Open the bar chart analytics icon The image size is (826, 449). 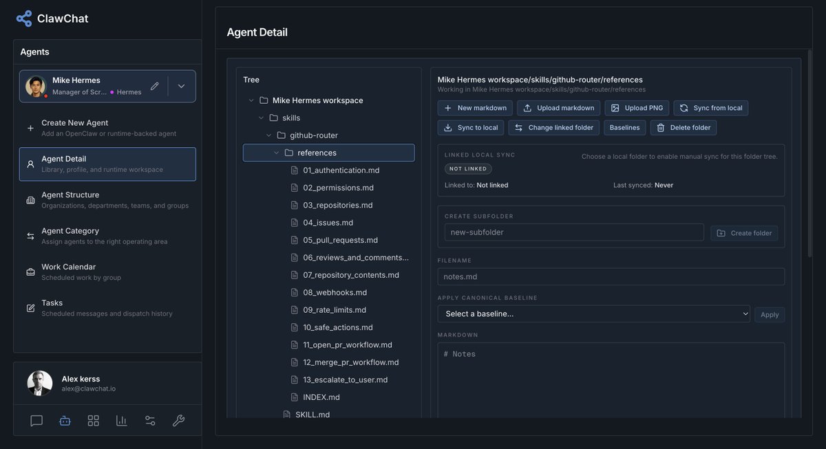122,421
